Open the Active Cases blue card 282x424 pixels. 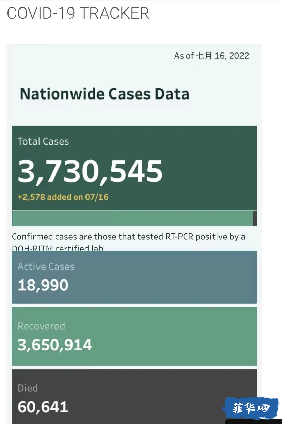click(134, 277)
